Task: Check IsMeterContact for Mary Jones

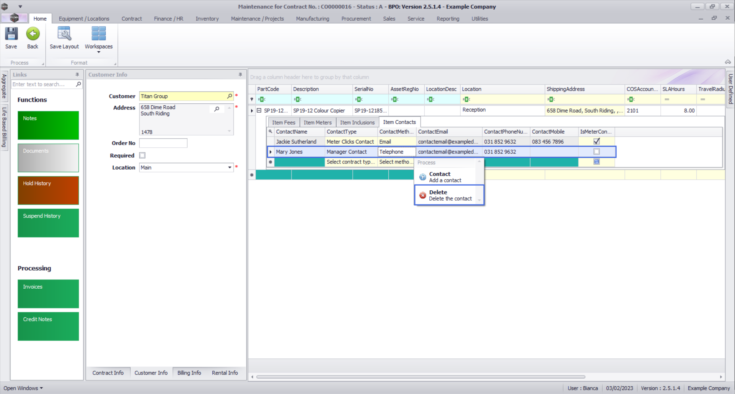Action: tap(596, 152)
